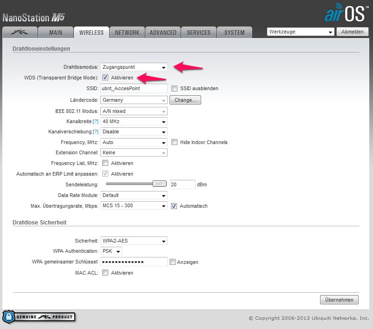Expand the Frequency, MHz dropdown
The width and height of the screenshot is (373, 329).
click(134, 142)
